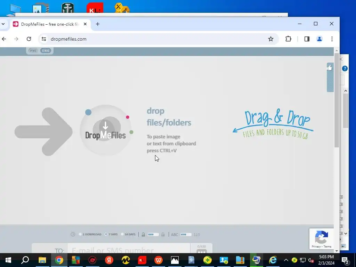Image resolution: width=356 pixels, height=267 pixels.
Task: Select the 7 DAYS radio option
Action: (x=106, y=234)
